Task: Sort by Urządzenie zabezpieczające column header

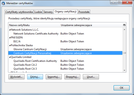Action: point(91,25)
